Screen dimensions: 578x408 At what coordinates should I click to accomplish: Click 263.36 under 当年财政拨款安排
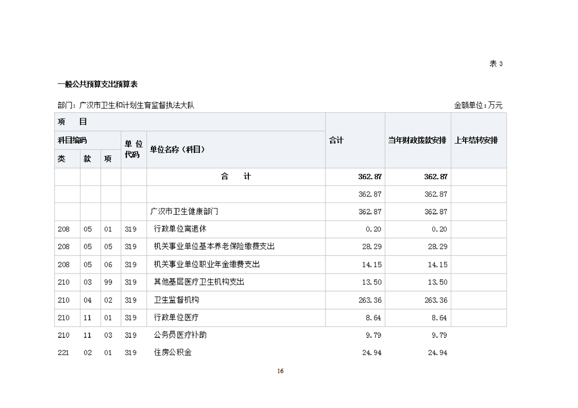436,300
